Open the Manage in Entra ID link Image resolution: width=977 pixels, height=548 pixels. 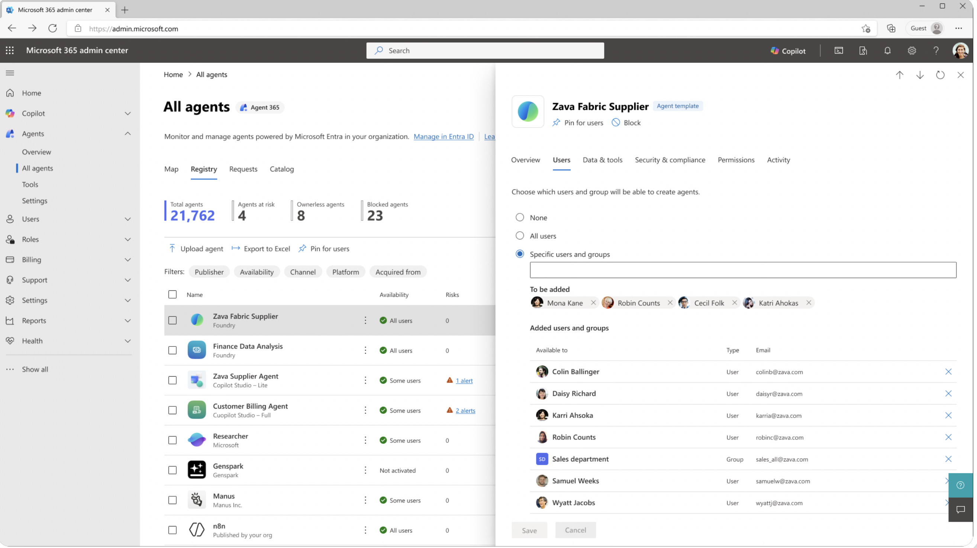[444, 136]
